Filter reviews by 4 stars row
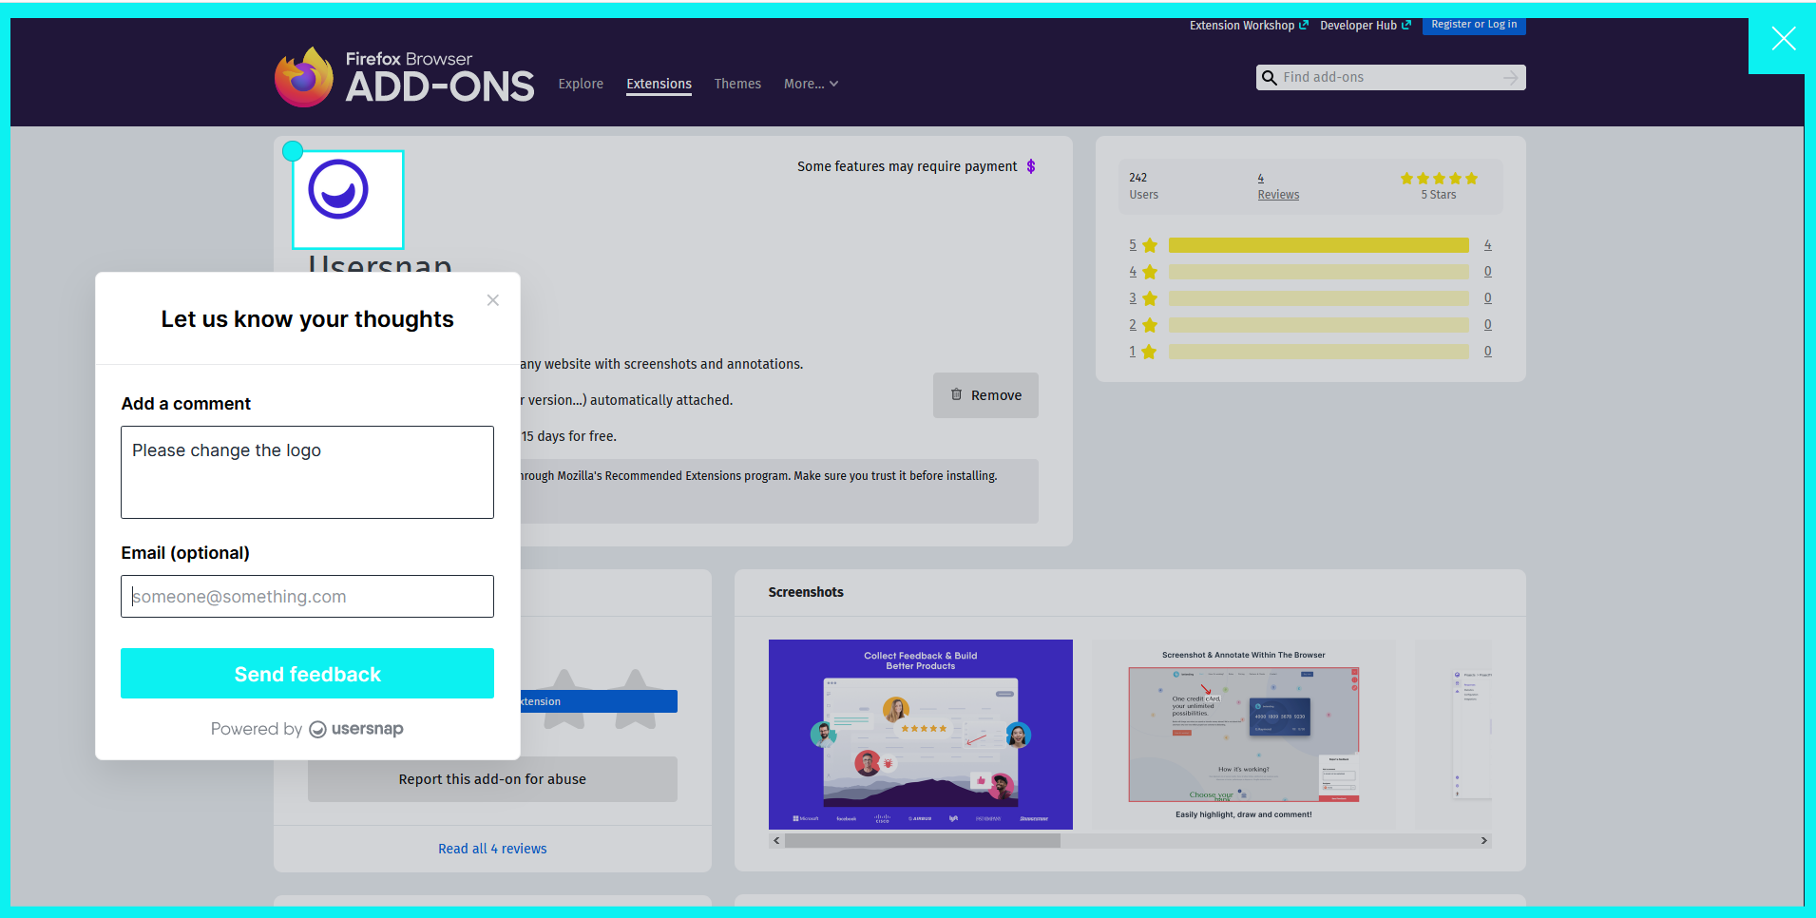 1310,272
